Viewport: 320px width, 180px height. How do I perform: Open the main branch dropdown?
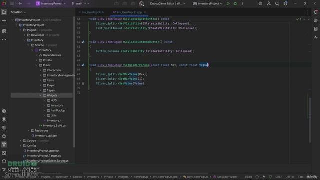(80, 3)
